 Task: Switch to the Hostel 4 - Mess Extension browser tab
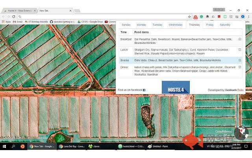(19, 11)
